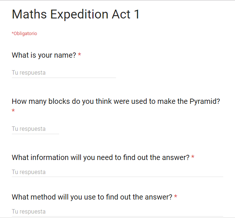Click the 'What is your name?' answer field
Viewport: 235px width, 218px height.
(64, 73)
